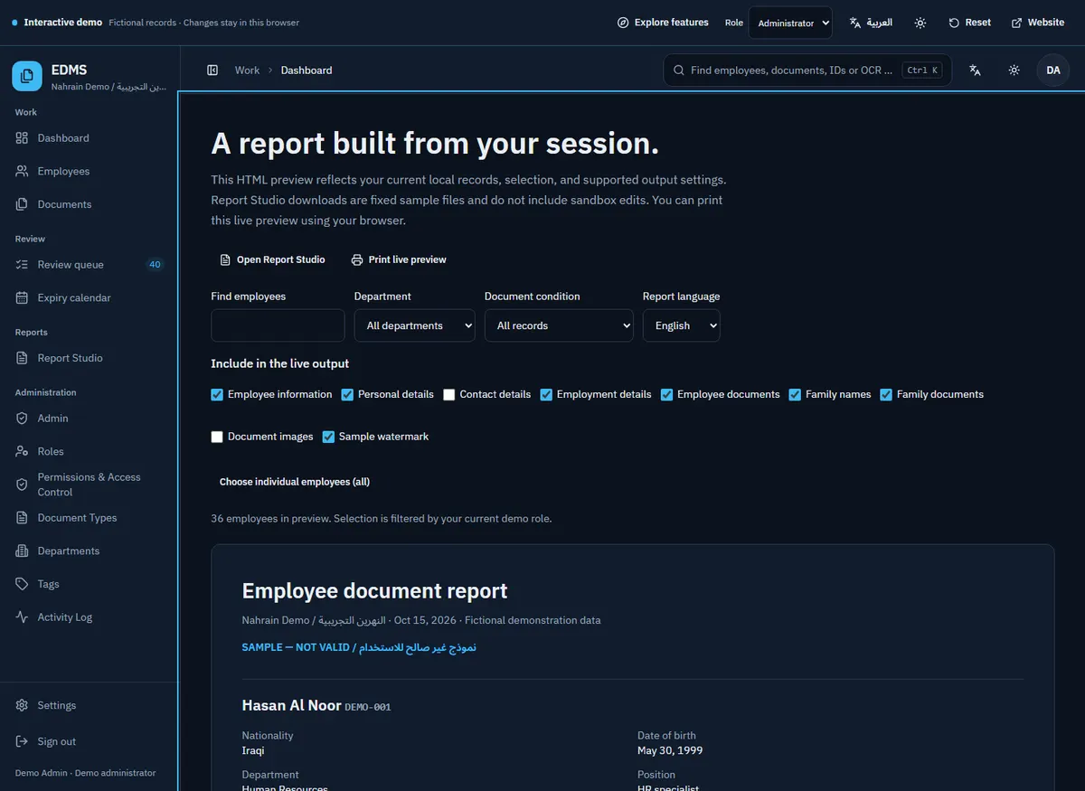
Task: Open the Role Administrator dropdown
Action: (x=790, y=23)
